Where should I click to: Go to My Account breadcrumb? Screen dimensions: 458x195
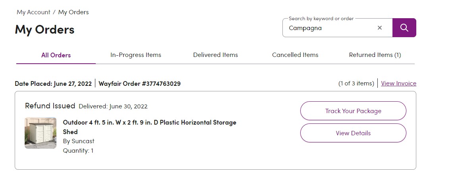click(33, 12)
